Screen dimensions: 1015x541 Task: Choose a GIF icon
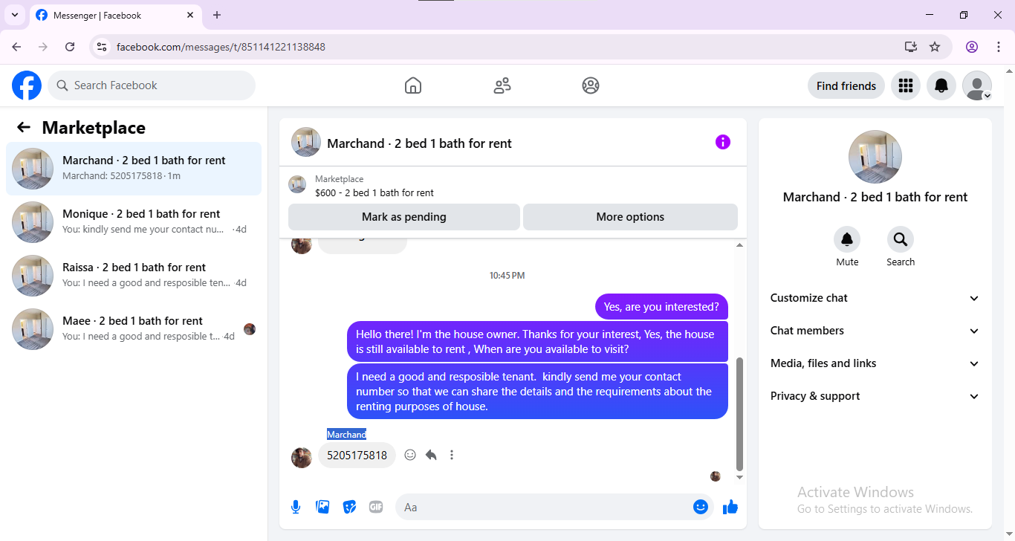pos(376,507)
